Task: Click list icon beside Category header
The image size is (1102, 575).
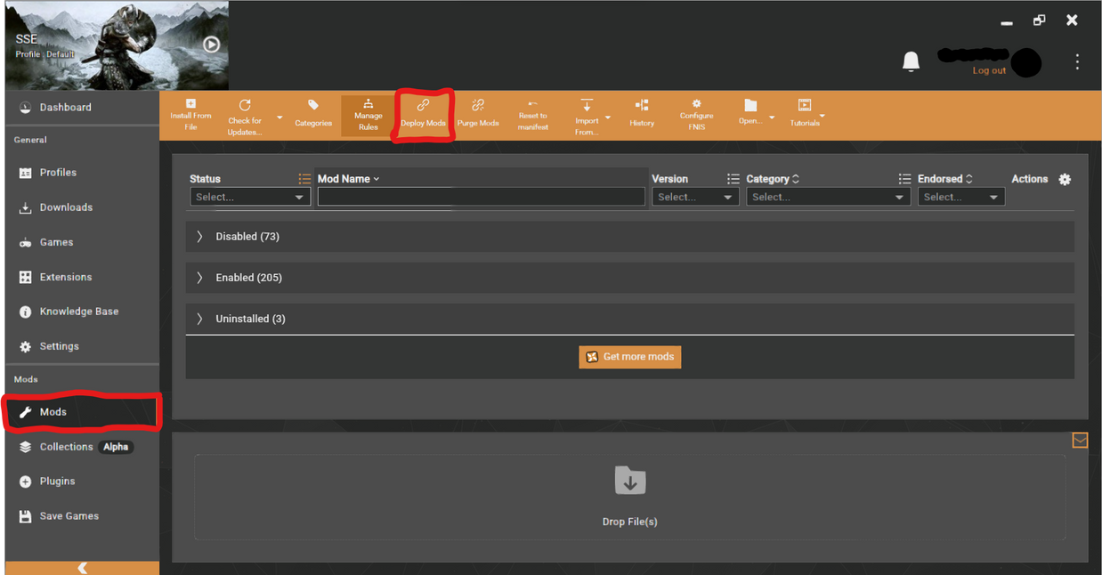Action: click(733, 179)
